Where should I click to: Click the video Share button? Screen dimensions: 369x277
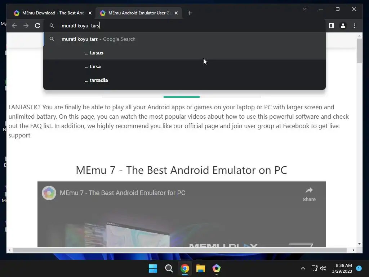click(x=309, y=194)
